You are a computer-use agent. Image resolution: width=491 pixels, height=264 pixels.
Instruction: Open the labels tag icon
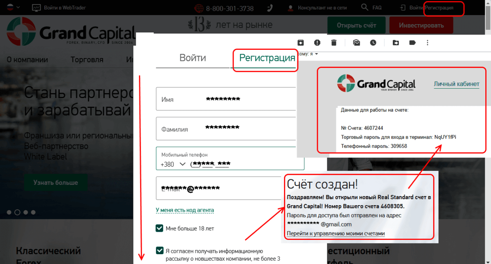pos(412,43)
